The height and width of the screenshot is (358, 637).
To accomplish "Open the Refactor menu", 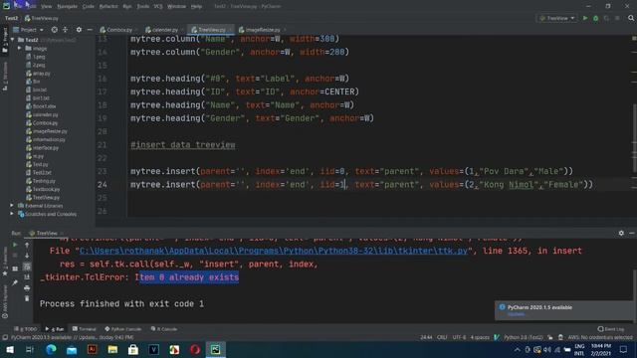I will (108, 7).
